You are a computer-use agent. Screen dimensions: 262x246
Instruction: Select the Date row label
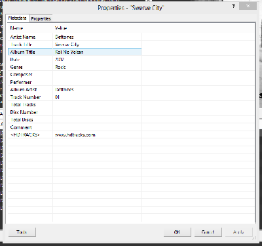(15, 60)
